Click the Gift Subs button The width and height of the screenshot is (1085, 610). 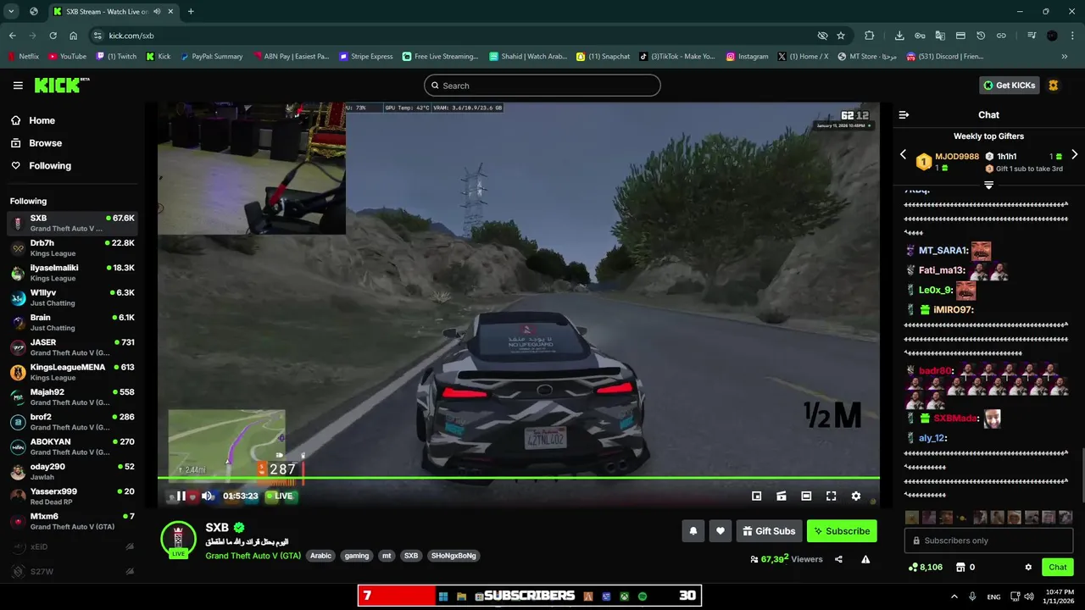[x=769, y=531]
